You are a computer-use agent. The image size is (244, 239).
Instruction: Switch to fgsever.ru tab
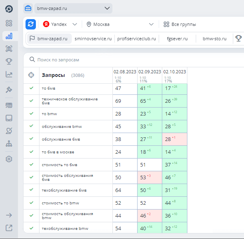[177, 39]
